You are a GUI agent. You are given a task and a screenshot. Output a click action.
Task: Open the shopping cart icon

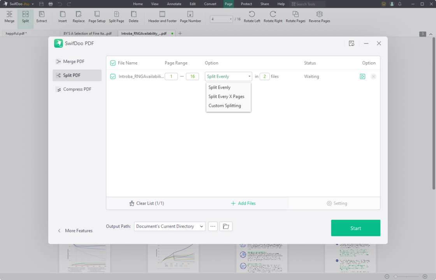[384, 4]
